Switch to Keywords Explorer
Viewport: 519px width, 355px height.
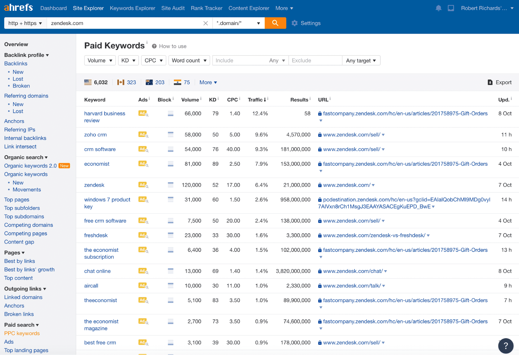(132, 8)
